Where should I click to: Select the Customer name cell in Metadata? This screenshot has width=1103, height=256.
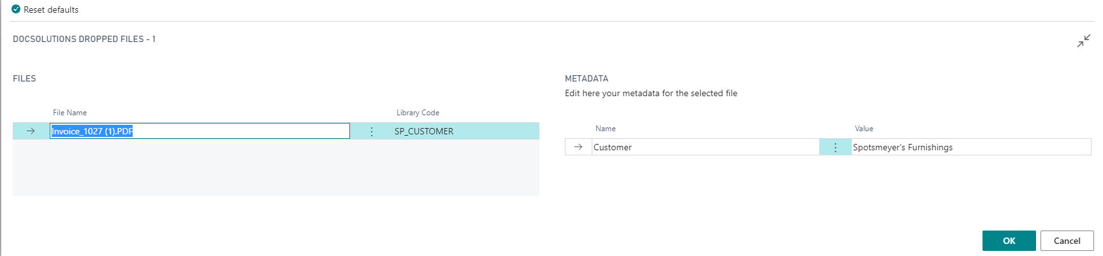pos(705,147)
